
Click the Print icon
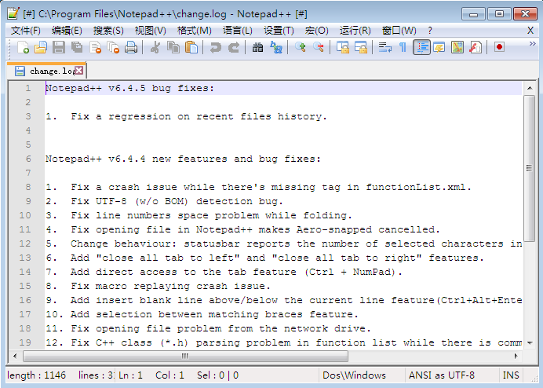point(131,47)
